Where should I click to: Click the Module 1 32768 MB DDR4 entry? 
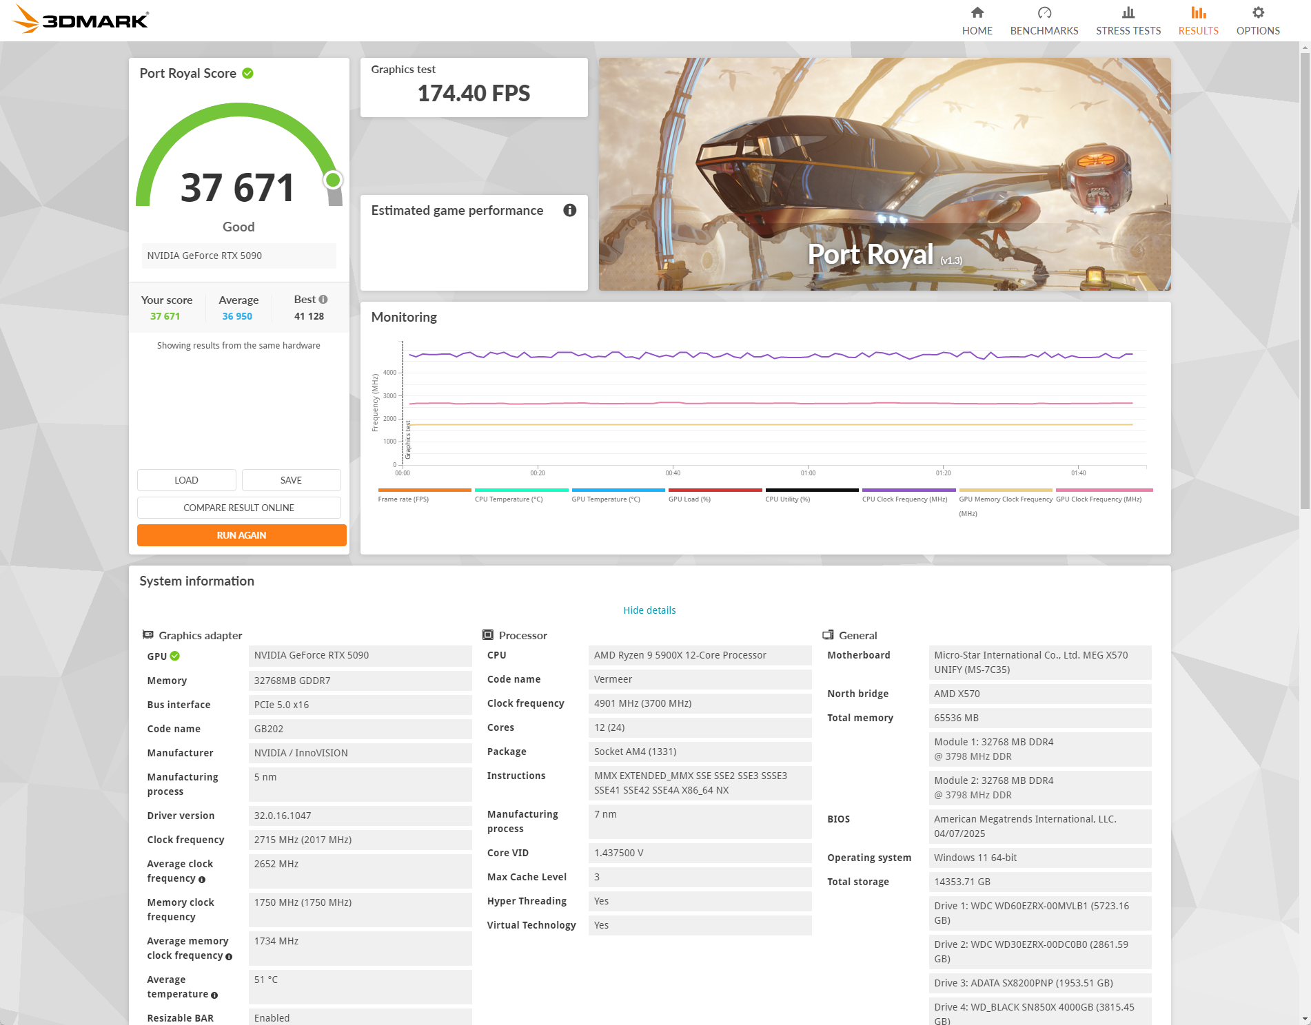coord(1040,749)
